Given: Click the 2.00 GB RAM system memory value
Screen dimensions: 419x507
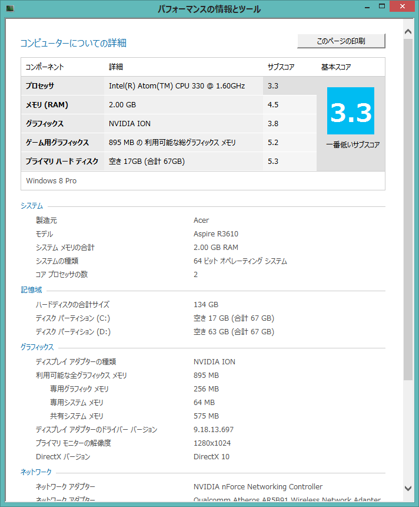Looking at the screenshot, I should coord(216,248).
